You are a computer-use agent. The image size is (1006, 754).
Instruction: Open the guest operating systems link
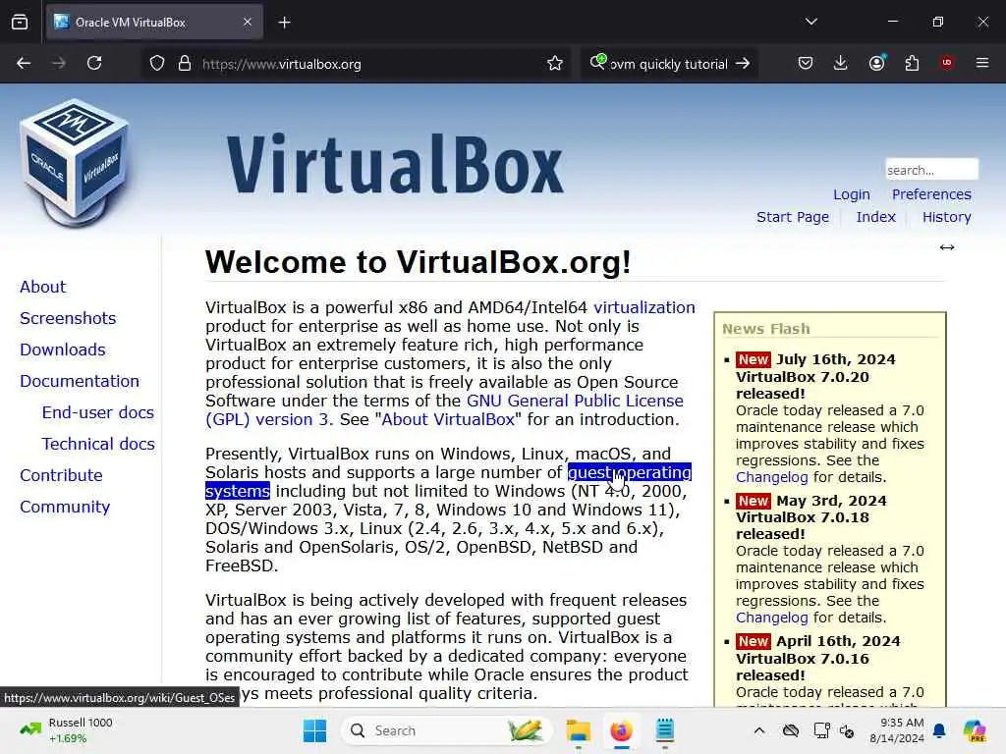coord(630,472)
